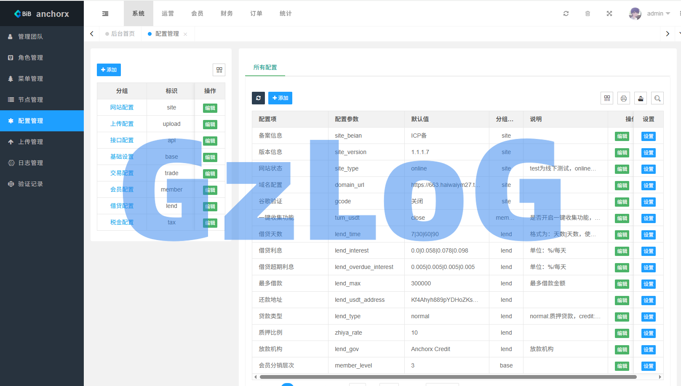Image resolution: width=681 pixels, height=386 pixels.
Task: Switch to the 财务 top menu
Action: pos(227,13)
